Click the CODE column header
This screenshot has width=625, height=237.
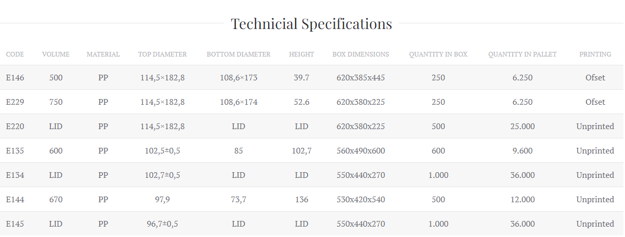15,54
